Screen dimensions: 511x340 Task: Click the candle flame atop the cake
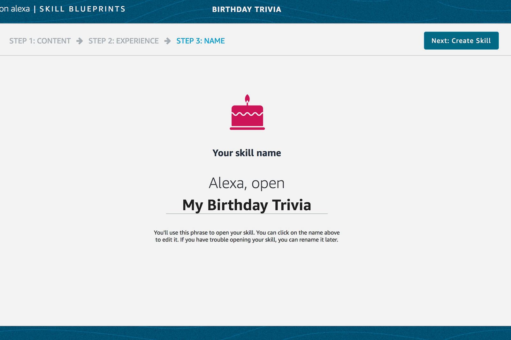click(247, 98)
